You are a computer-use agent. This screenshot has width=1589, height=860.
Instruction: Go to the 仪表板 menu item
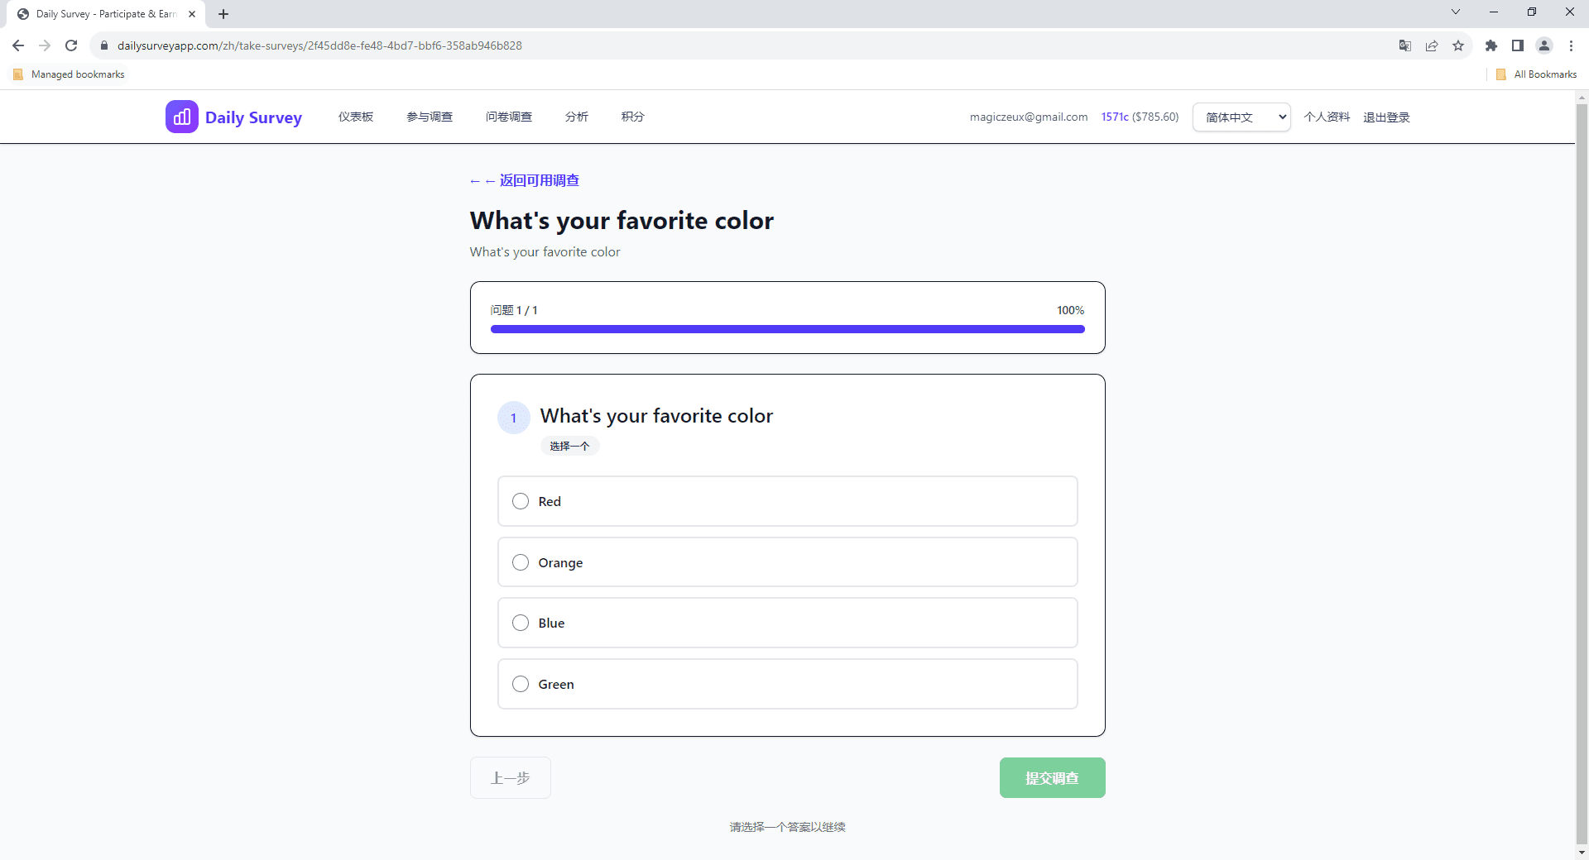coord(356,117)
